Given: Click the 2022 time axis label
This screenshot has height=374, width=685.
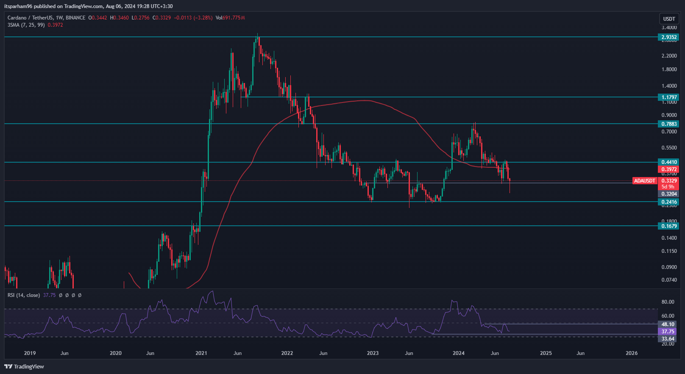Looking at the screenshot, I should [x=287, y=353].
